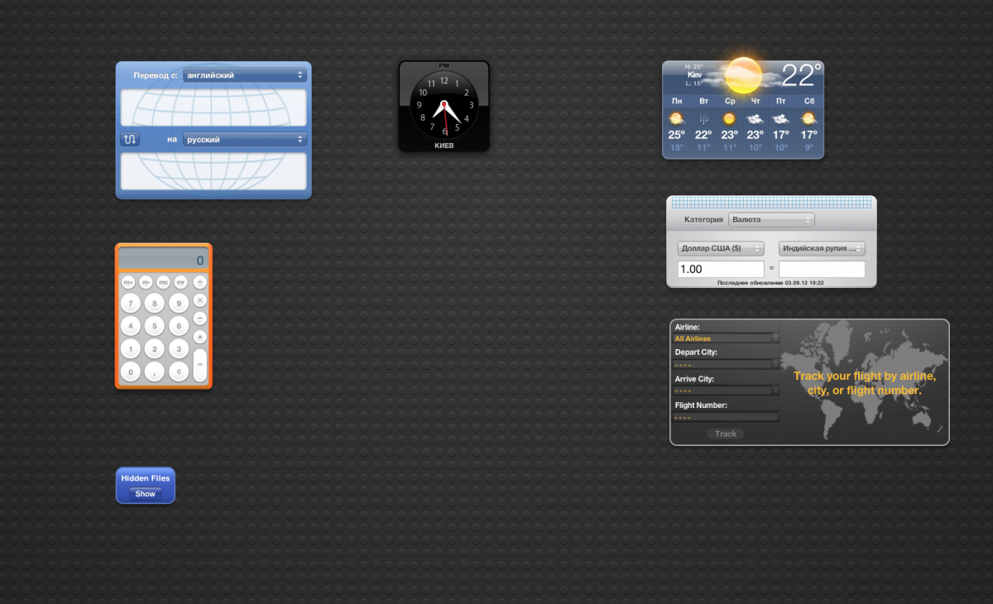Screen dimensions: 993x604
Task: Click Thursday's (Чт) cloudy weather icon
Action: point(756,118)
